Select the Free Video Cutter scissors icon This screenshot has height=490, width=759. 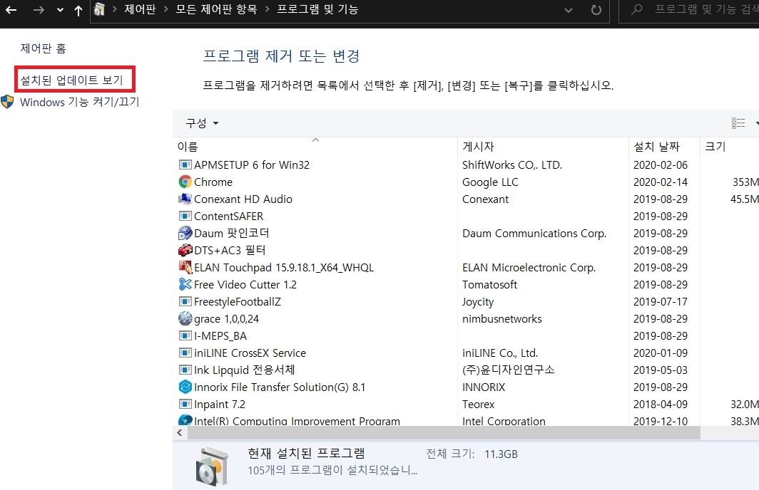185,285
